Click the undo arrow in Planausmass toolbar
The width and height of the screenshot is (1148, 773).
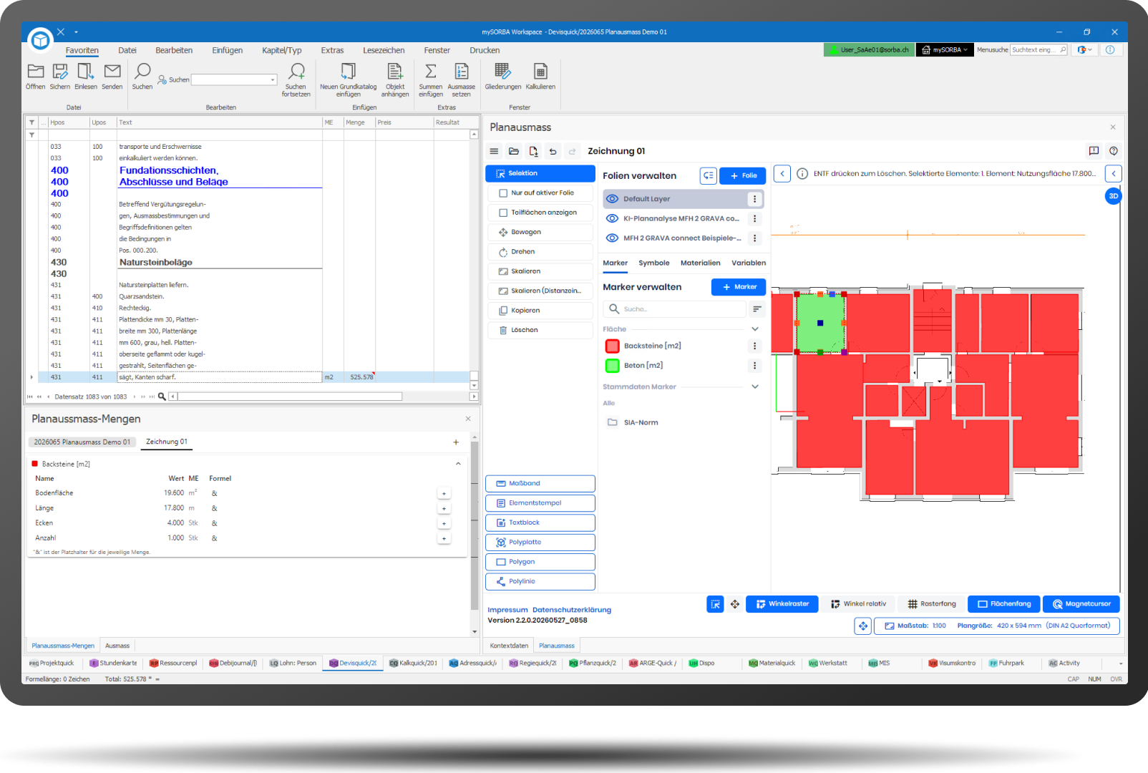pyautogui.click(x=553, y=151)
